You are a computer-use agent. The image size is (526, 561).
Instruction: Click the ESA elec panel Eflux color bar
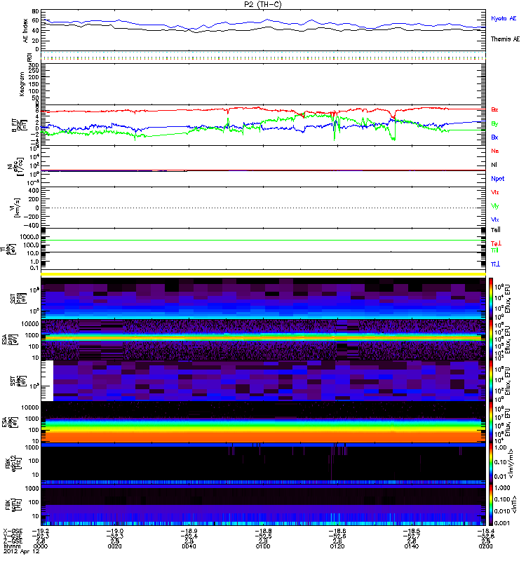click(x=491, y=423)
